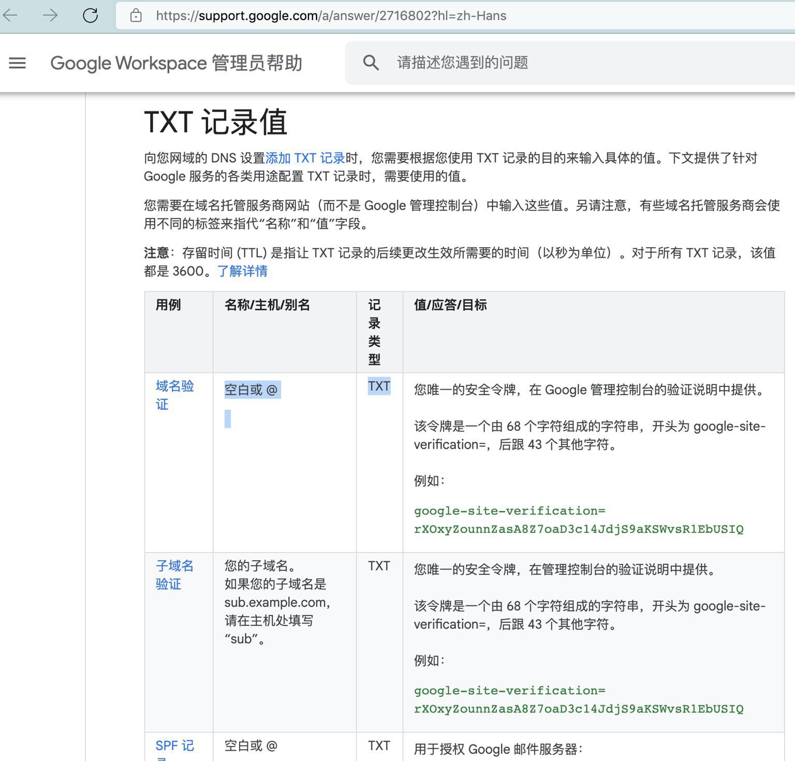Click the green verification code in 域名验证 row
This screenshot has height=761, width=795.
[x=579, y=520]
